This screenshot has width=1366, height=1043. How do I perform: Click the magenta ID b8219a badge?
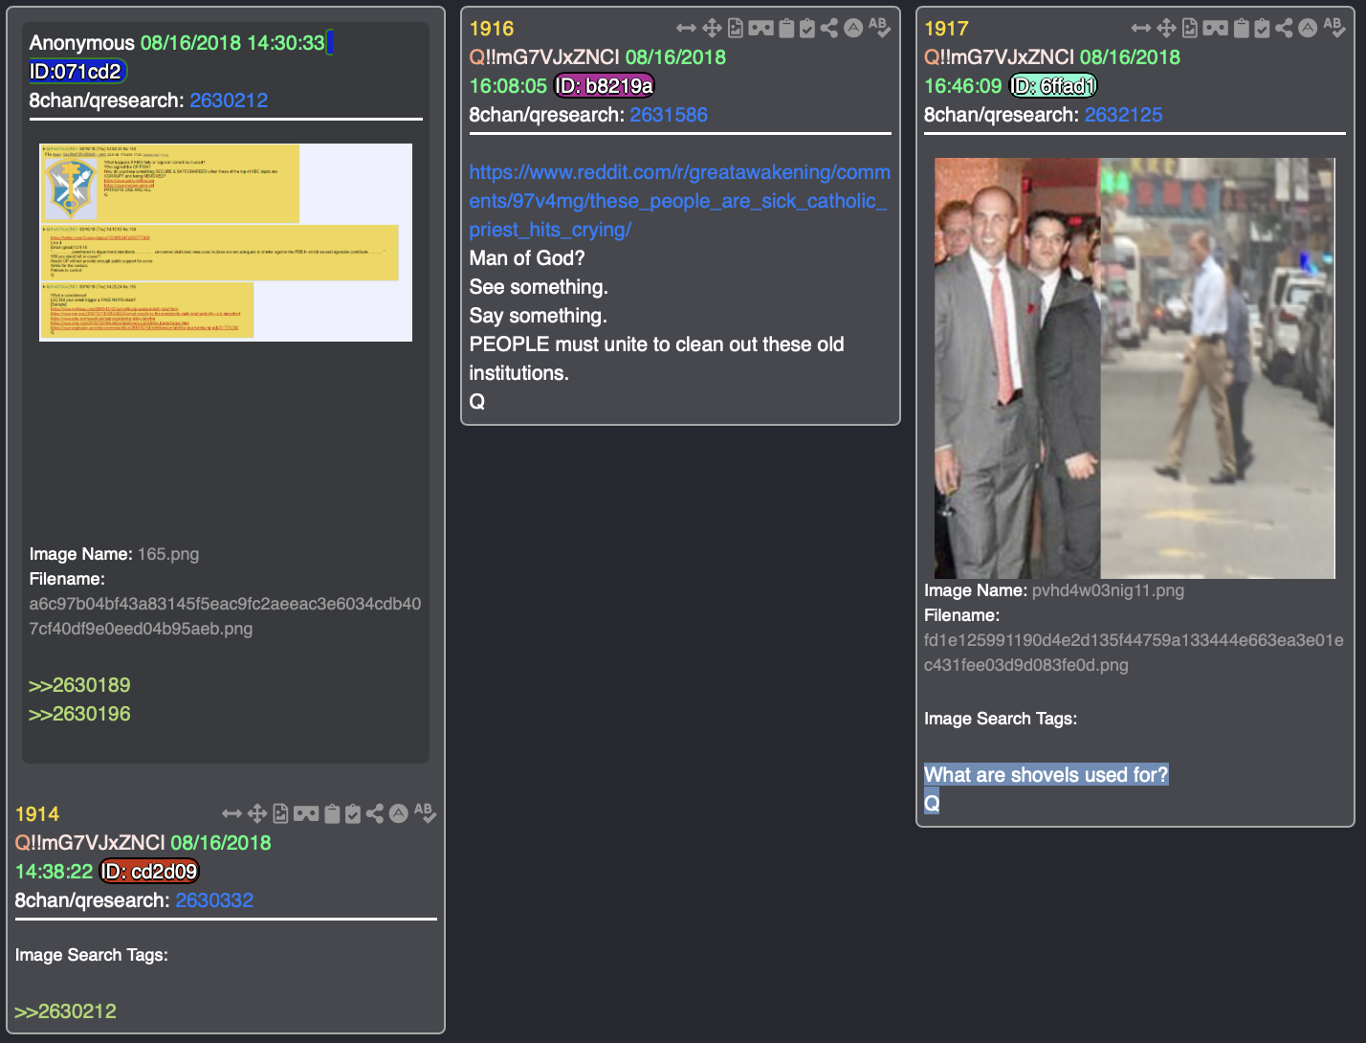pyautogui.click(x=605, y=86)
